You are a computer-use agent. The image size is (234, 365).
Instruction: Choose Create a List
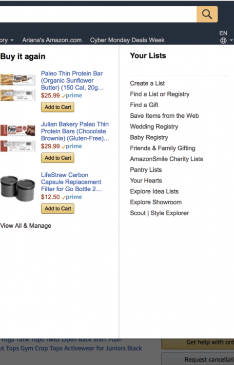147,83
